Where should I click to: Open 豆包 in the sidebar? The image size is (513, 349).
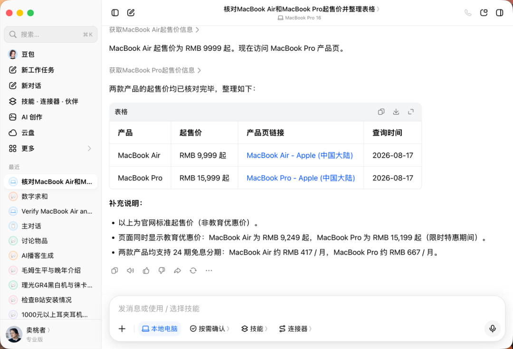(x=50, y=54)
